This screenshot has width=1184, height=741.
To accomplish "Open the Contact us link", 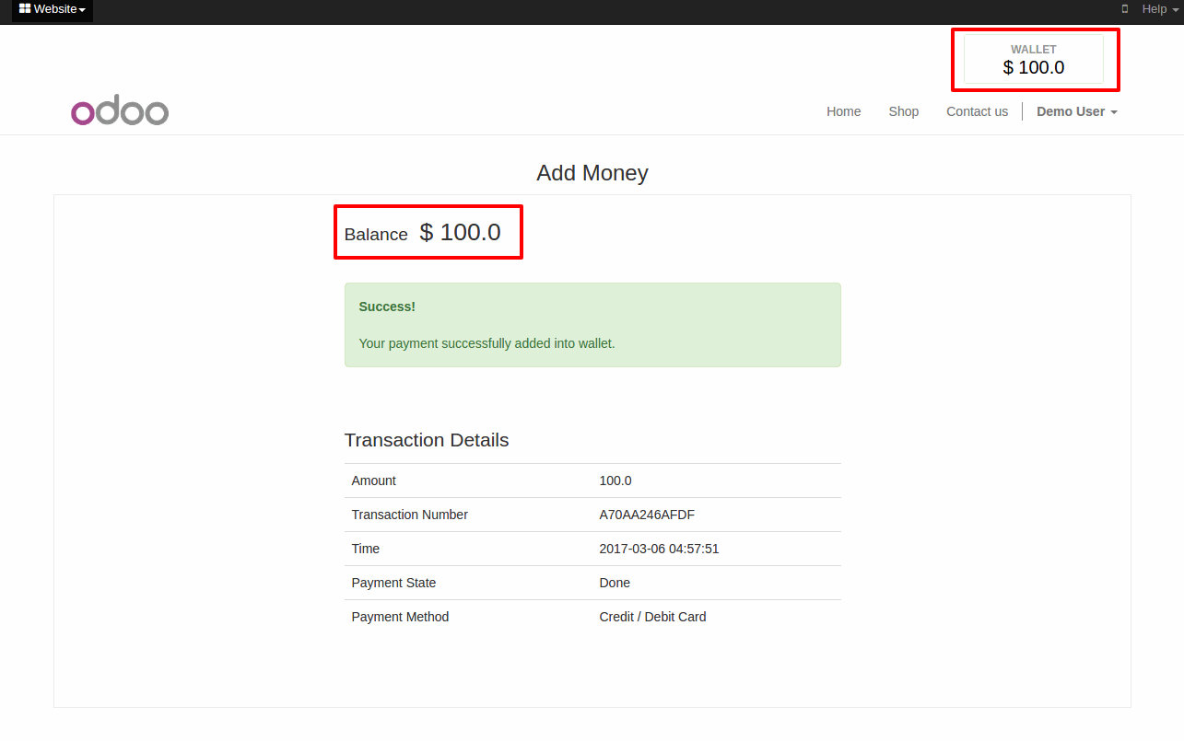I will [977, 111].
